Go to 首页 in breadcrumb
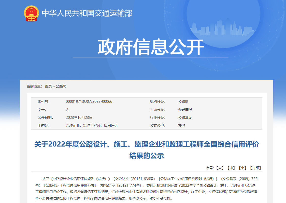286x203 pixels. tap(48, 86)
